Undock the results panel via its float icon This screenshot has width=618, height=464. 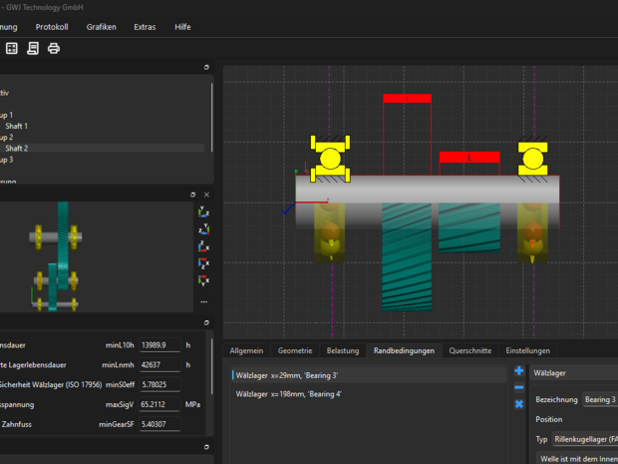[x=206, y=322]
